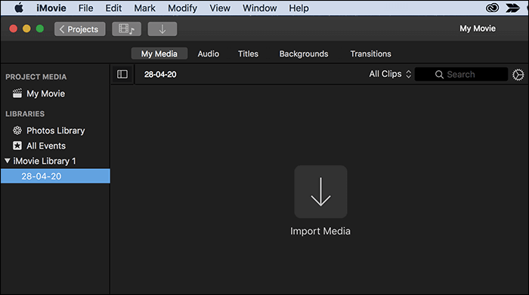Screen dimensions: 529x295
Task: Click the magnifying glass search icon
Action: point(439,75)
